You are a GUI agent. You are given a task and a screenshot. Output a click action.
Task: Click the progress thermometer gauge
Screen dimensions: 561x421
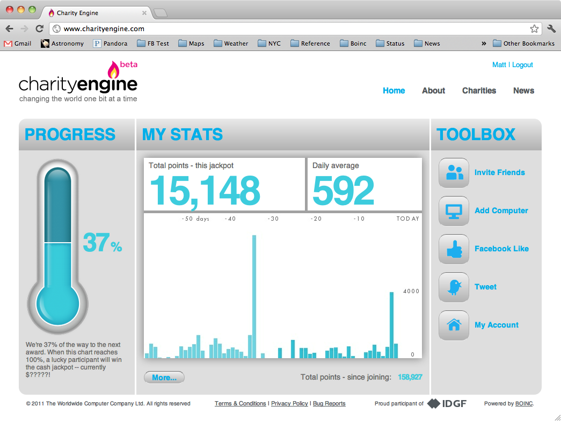coord(57,247)
